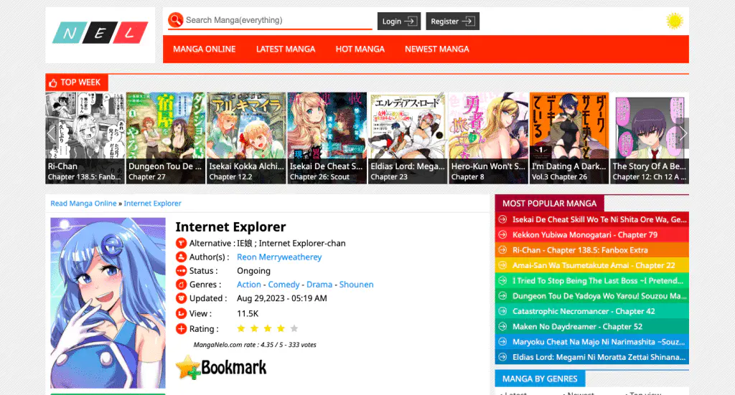Click arrow icon beside Isekai De Cheat Skill
The width and height of the screenshot is (735, 395).
[x=502, y=219]
